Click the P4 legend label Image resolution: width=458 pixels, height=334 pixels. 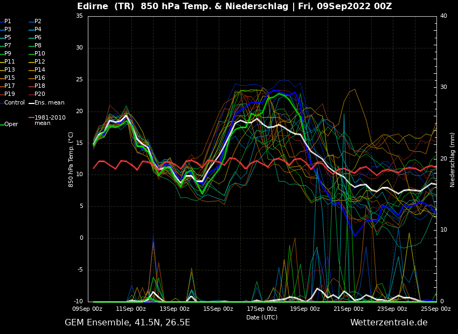click(x=38, y=30)
